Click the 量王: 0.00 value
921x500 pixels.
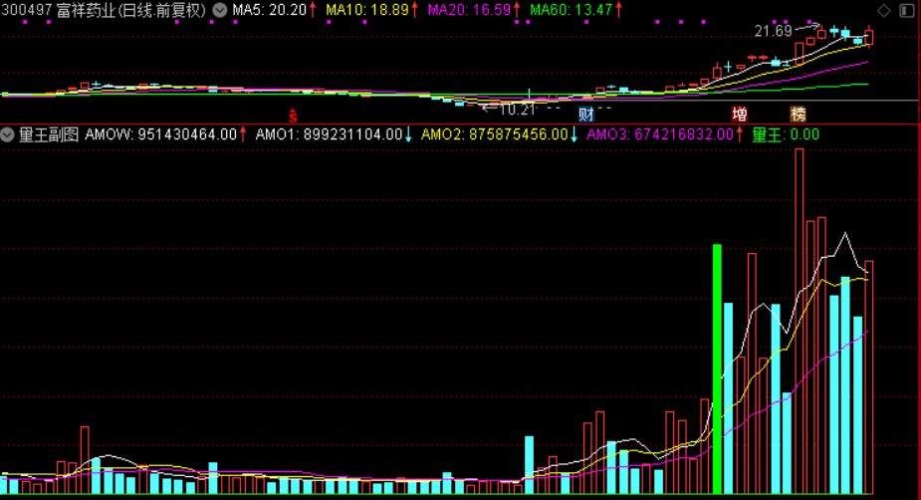[786, 134]
